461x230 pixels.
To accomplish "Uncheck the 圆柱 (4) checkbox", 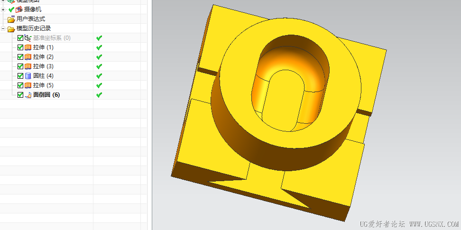I will coord(20,76).
